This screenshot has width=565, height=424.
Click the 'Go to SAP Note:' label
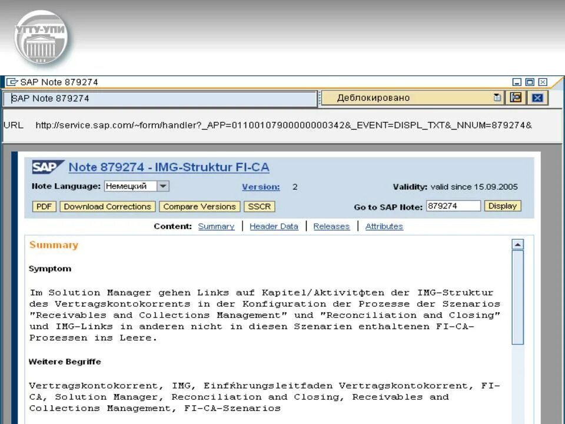pos(388,207)
